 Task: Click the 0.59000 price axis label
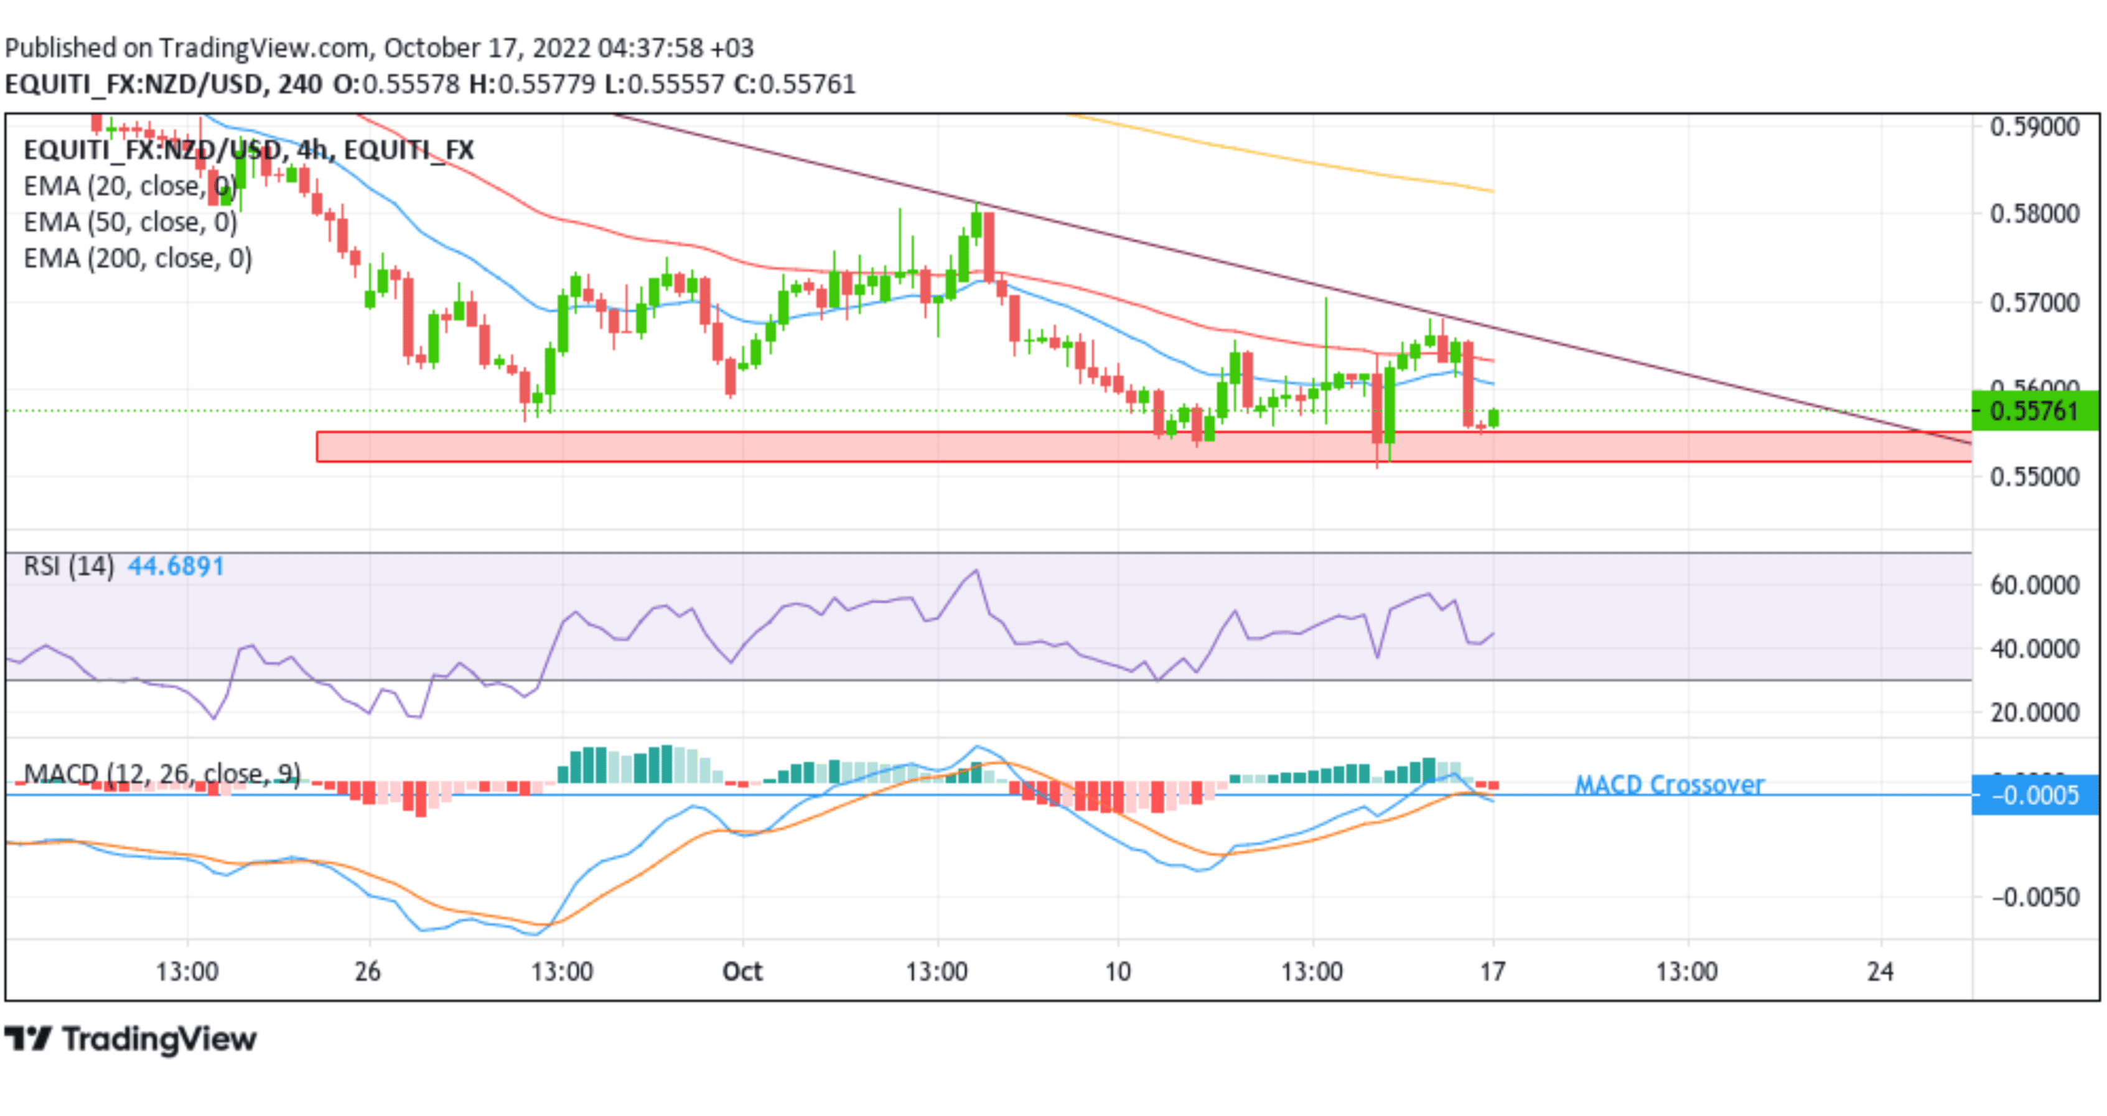tap(2034, 127)
